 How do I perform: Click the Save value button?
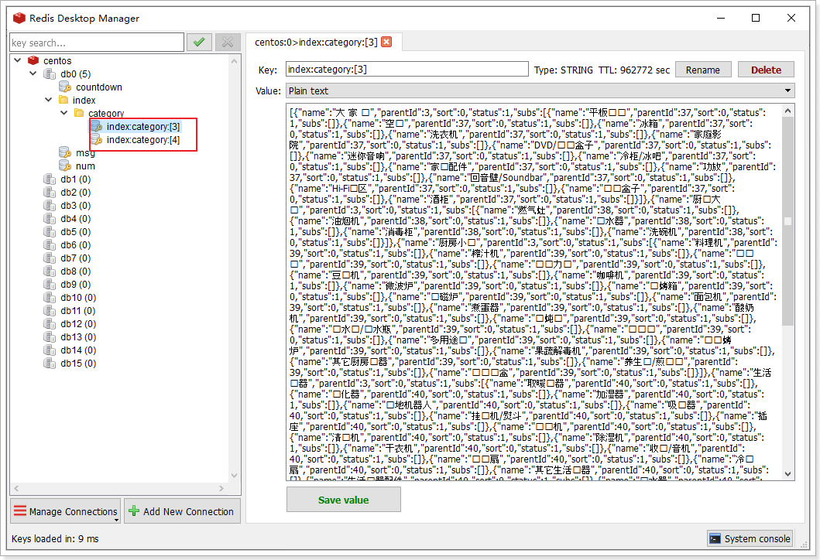pos(343,500)
